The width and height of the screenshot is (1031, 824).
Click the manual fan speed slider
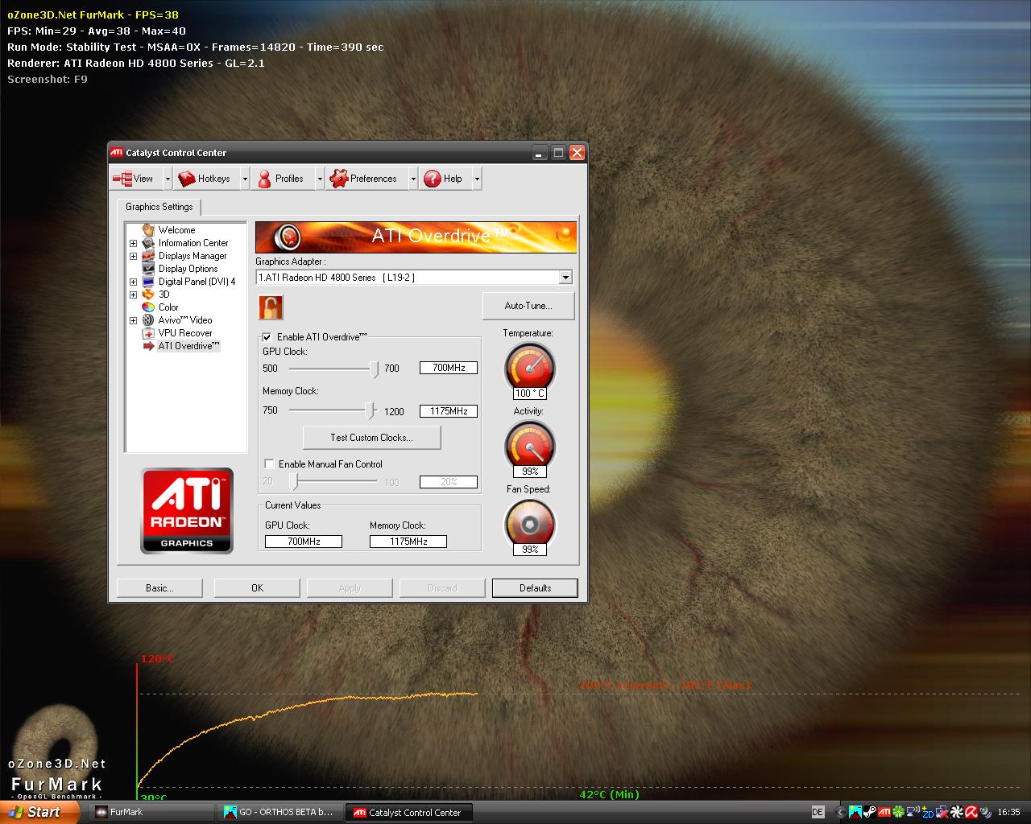(293, 481)
